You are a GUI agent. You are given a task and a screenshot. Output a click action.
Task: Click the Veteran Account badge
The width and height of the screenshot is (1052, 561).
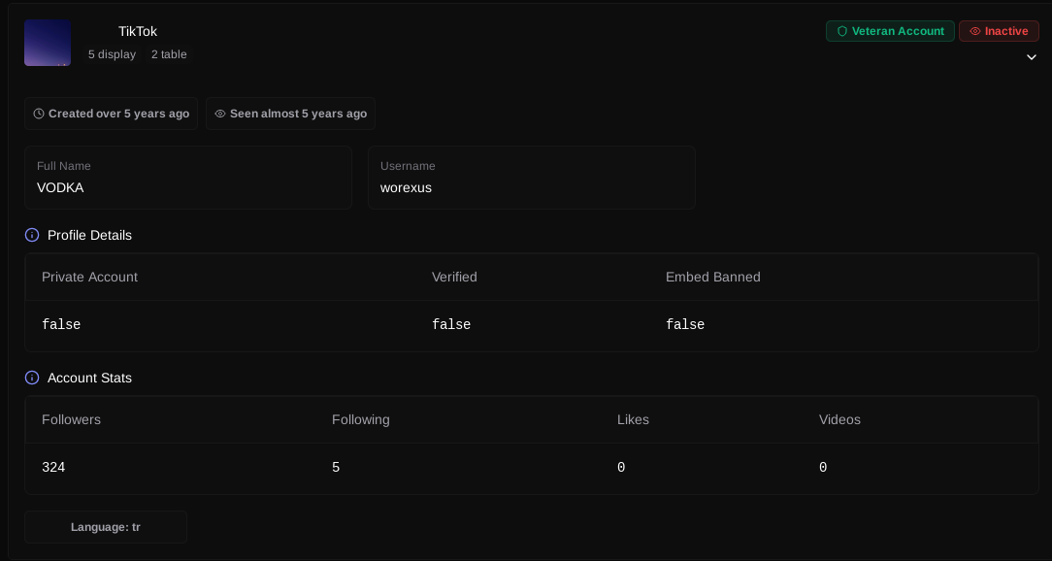click(890, 31)
